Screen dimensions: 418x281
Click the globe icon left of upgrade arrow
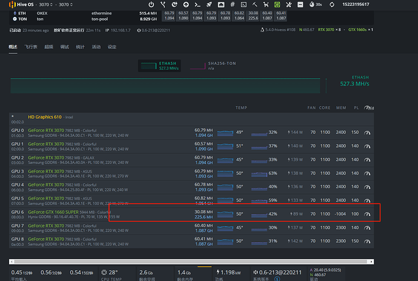(x=174, y=4)
